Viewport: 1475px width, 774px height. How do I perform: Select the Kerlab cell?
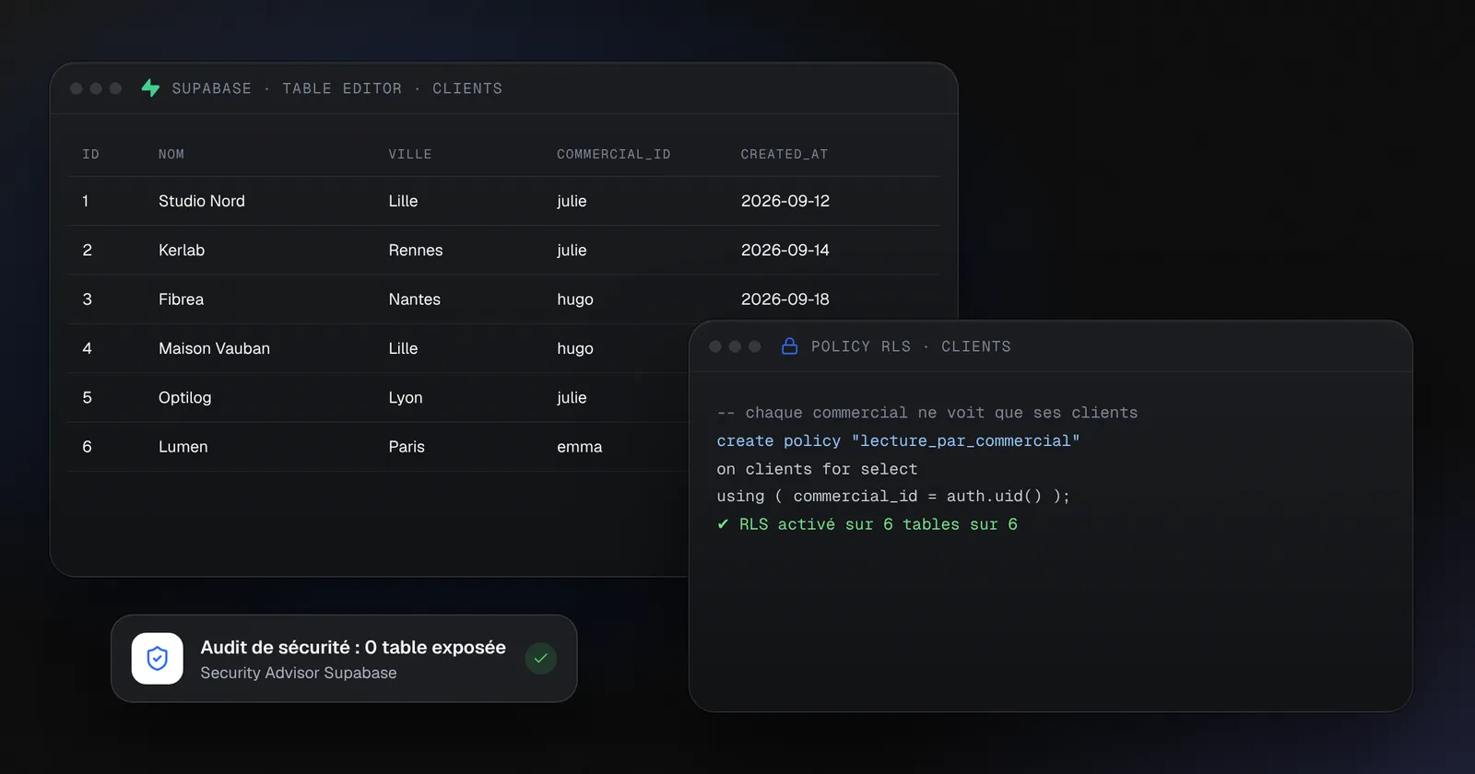pos(182,250)
